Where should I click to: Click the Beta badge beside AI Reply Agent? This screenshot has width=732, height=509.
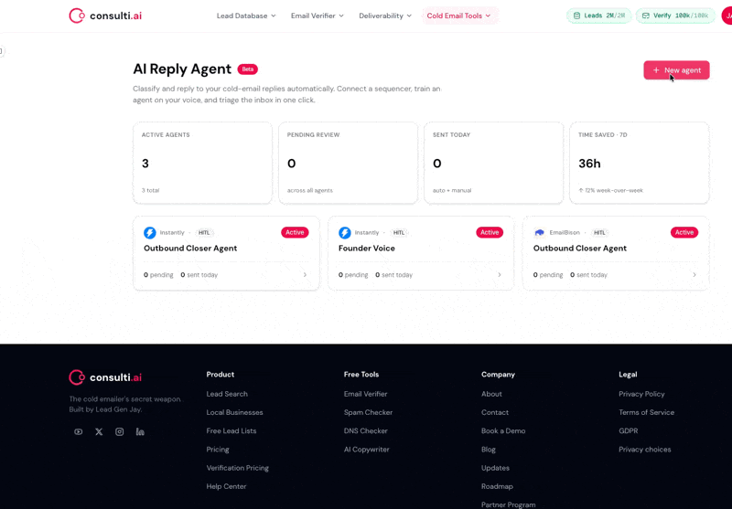[247, 69]
